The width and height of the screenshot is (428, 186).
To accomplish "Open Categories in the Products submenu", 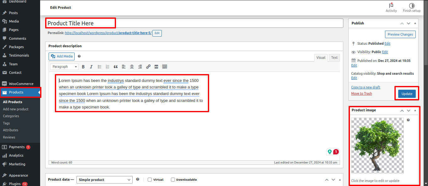I will [11, 116].
